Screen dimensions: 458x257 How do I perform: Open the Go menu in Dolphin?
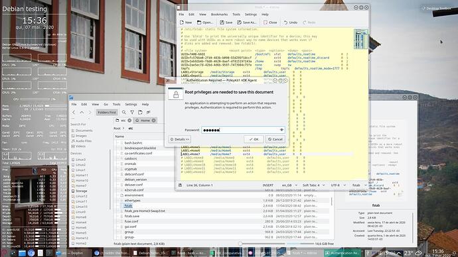(106, 104)
